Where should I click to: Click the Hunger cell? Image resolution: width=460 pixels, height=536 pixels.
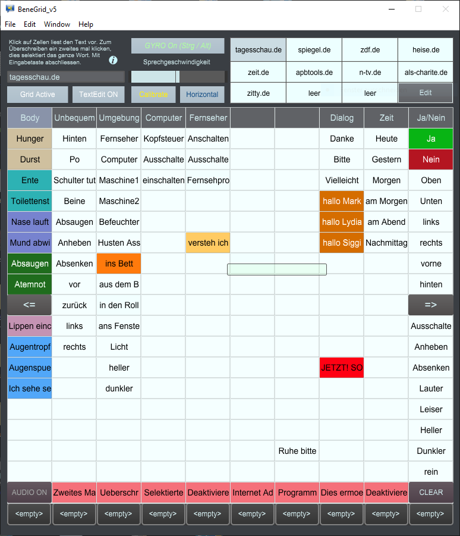click(30, 139)
